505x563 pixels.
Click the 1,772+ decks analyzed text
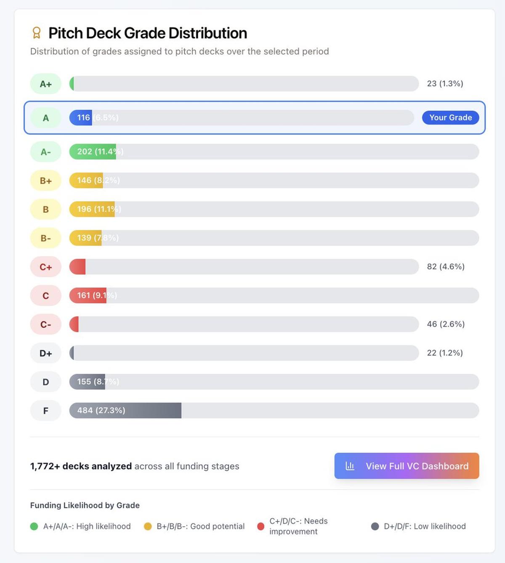click(81, 466)
